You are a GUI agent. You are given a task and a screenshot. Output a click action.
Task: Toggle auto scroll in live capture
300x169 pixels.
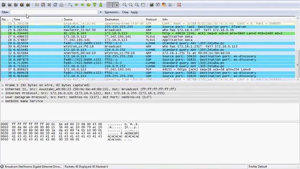click(116, 5)
